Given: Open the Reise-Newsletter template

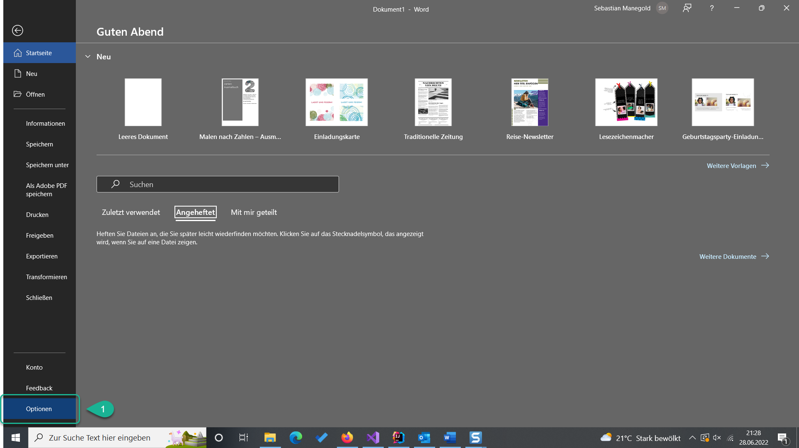Looking at the screenshot, I should coord(530,102).
